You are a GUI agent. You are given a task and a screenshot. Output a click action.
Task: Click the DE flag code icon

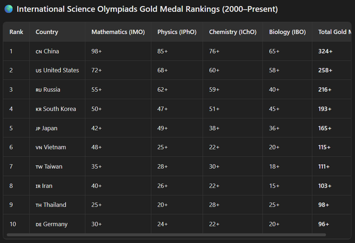pyautogui.click(x=38, y=224)
